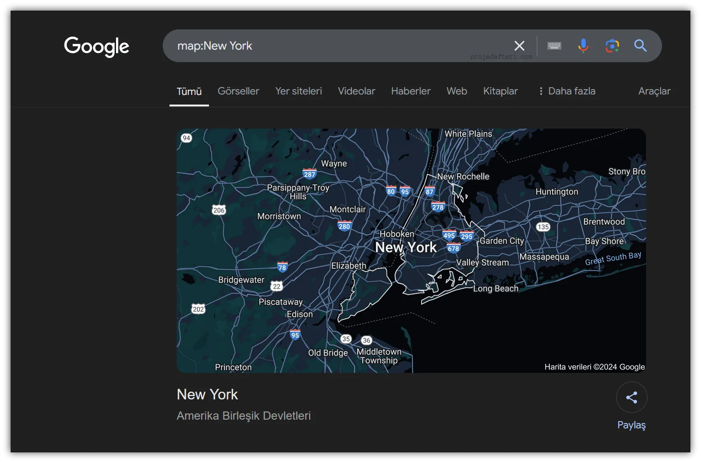The image size is (701, 463).
Task: Click the Long Beach label on map
Action: click(496, 289)
